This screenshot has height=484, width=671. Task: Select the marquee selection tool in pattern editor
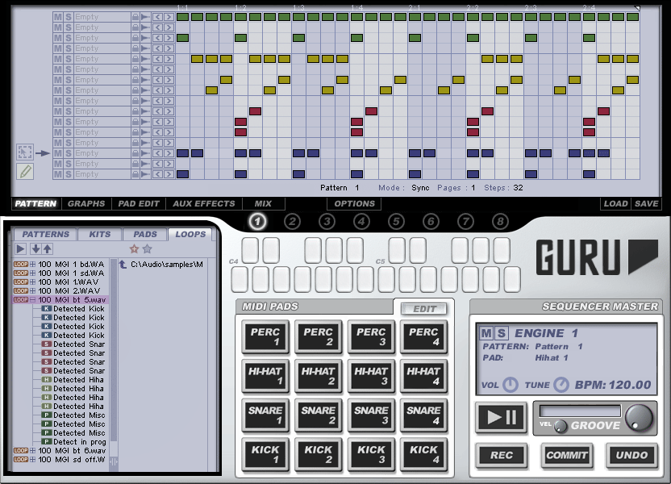click(25, 152)
